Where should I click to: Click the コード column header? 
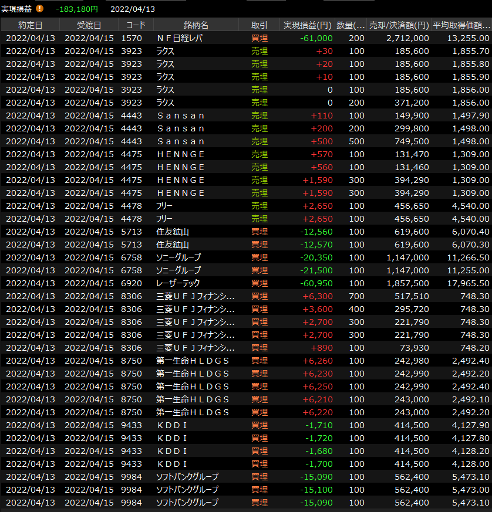tap(136, 25)
